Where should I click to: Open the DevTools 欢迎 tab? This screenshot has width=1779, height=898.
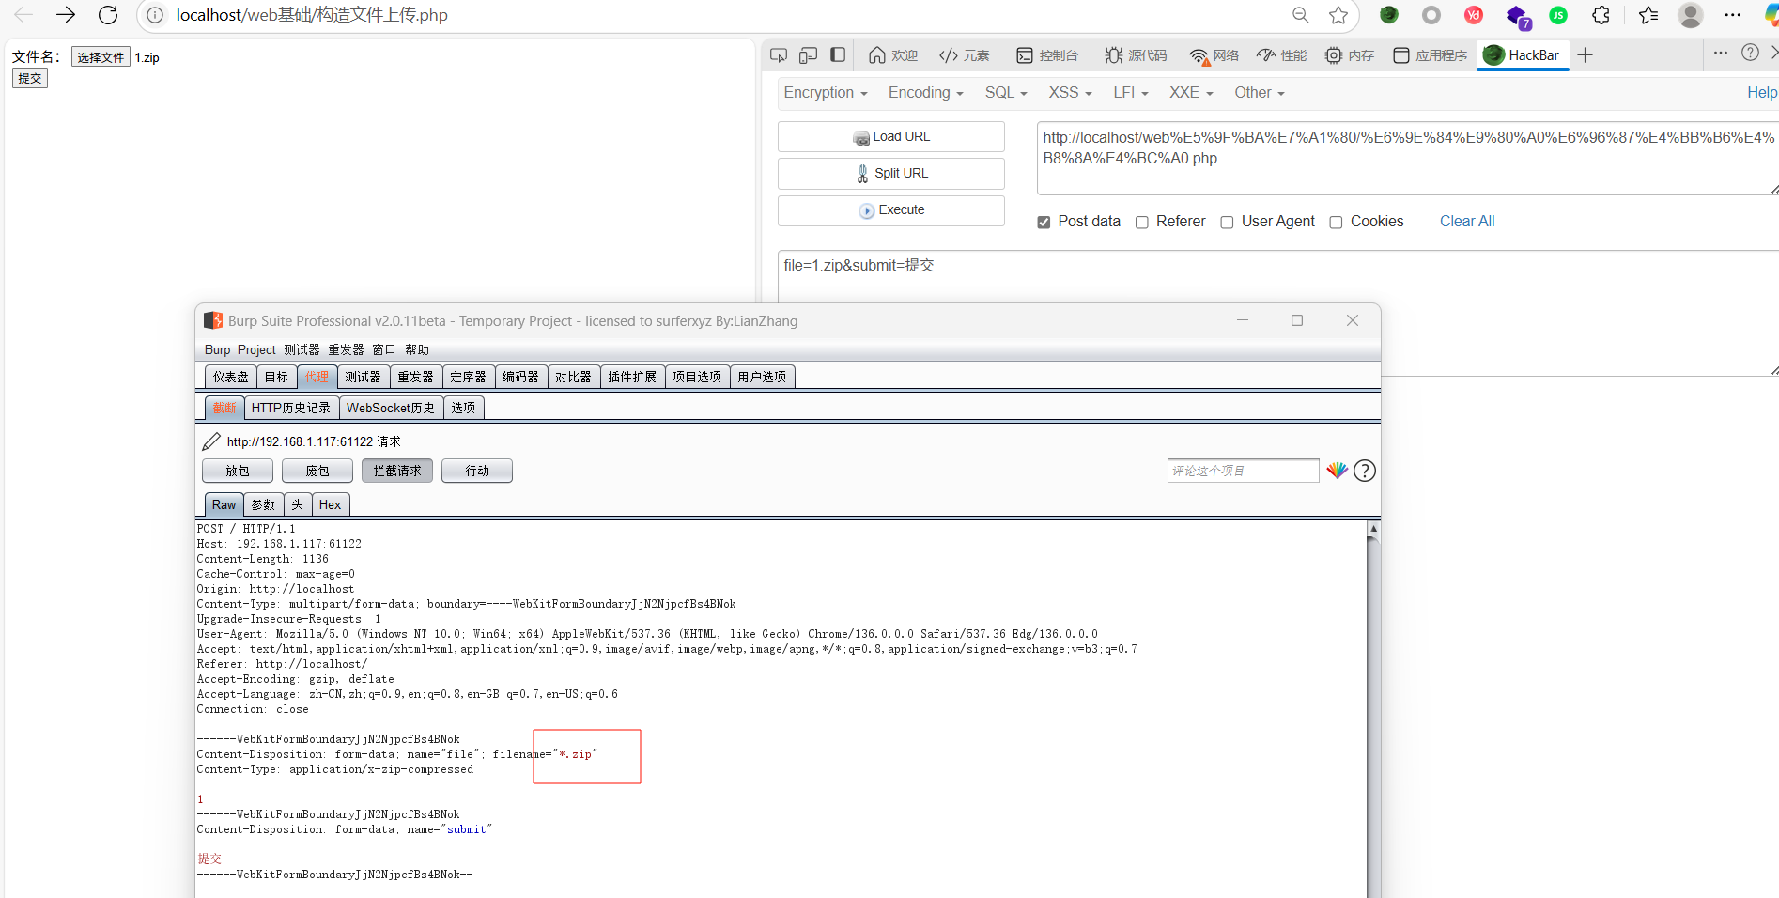tap(893, 55)
